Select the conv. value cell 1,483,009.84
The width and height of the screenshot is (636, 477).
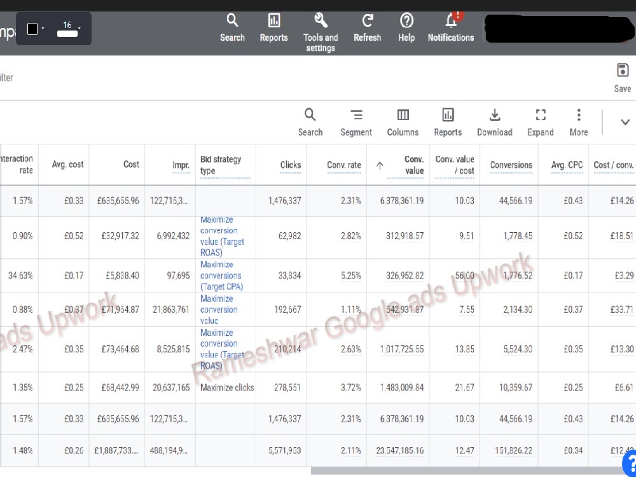point(401,387)
